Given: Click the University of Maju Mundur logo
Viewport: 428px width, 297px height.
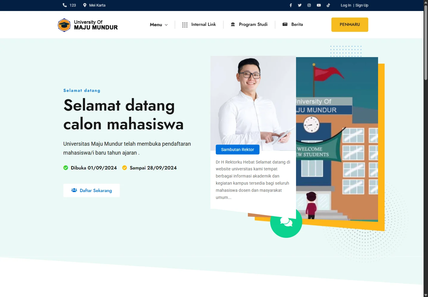Looking at the screenshot, I should [x=88, y=25].
